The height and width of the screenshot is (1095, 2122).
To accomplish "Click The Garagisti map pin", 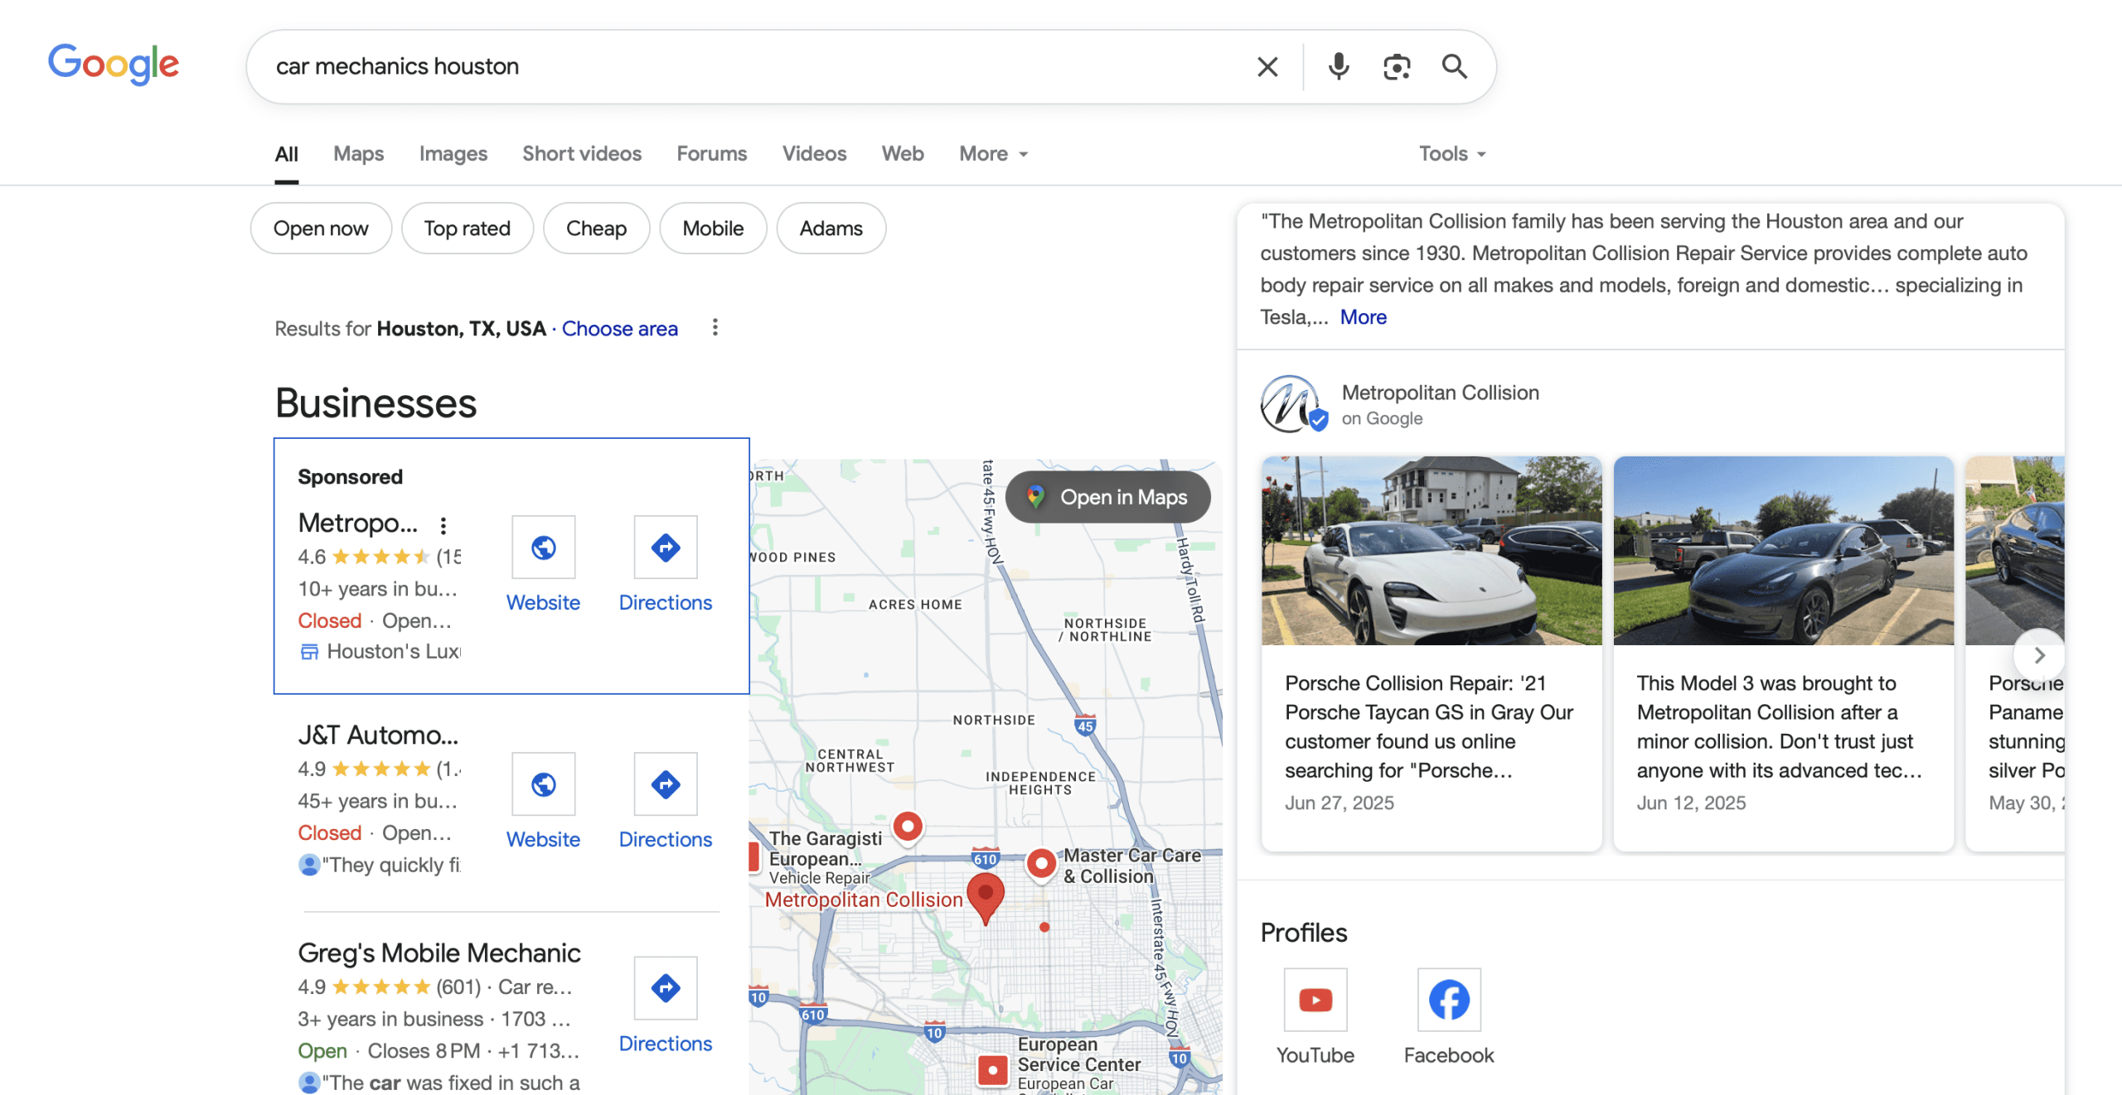I will click(908, 827).
